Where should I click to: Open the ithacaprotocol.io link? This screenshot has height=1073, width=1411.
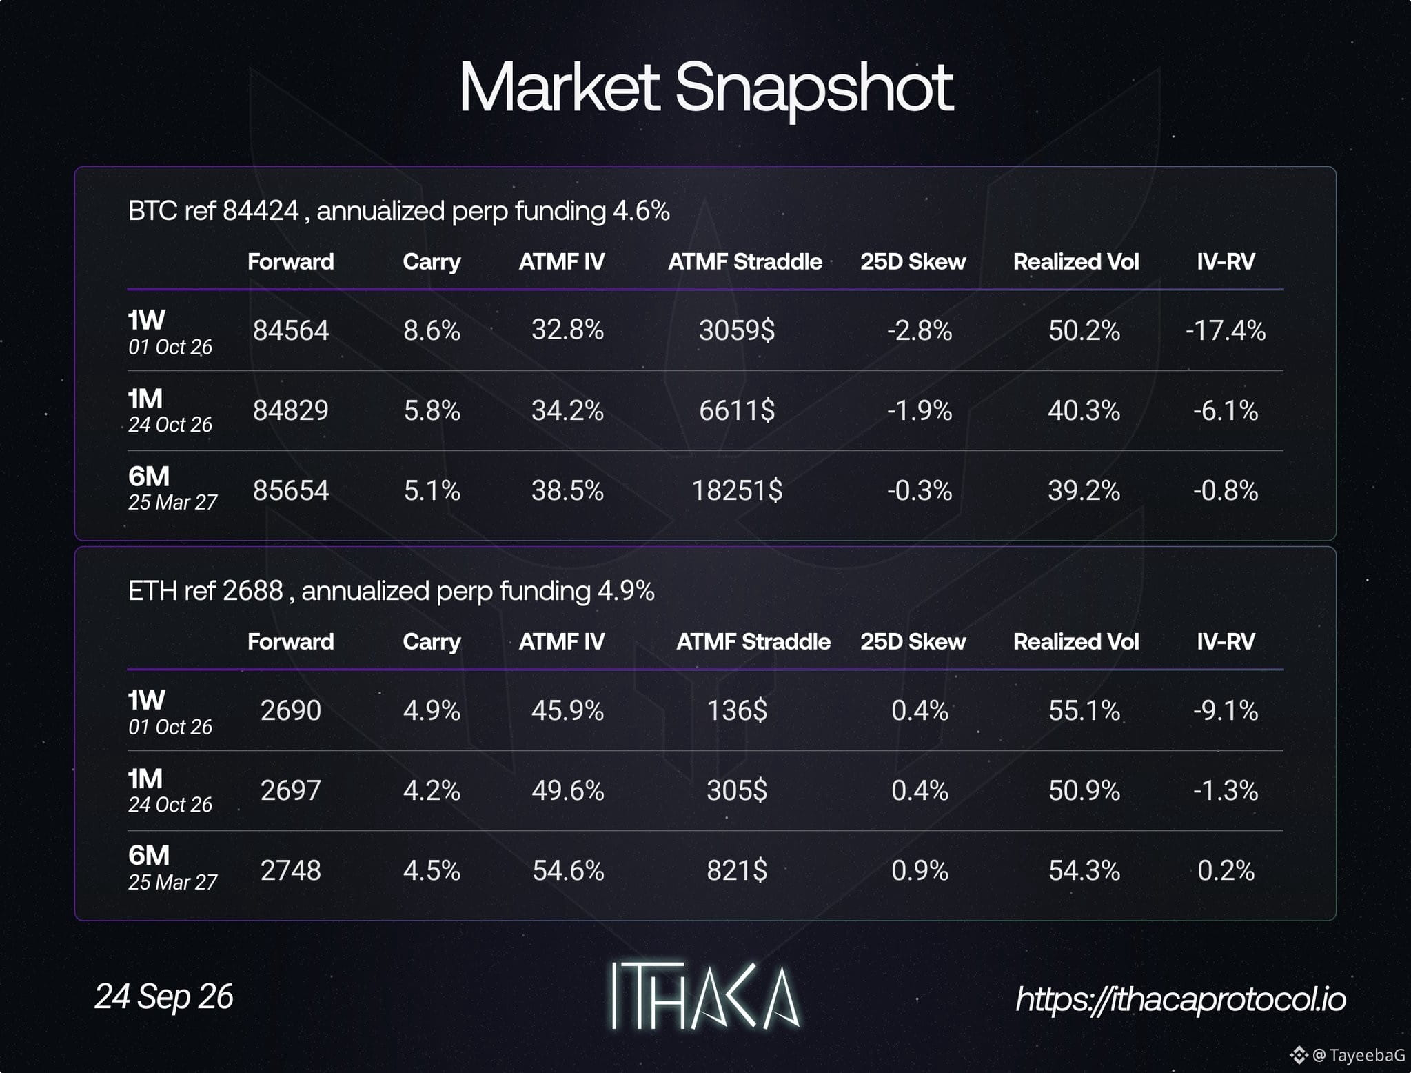point(1180,999)
